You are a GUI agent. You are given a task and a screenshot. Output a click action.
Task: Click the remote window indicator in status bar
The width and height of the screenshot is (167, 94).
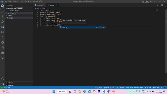tap(2, 88)
